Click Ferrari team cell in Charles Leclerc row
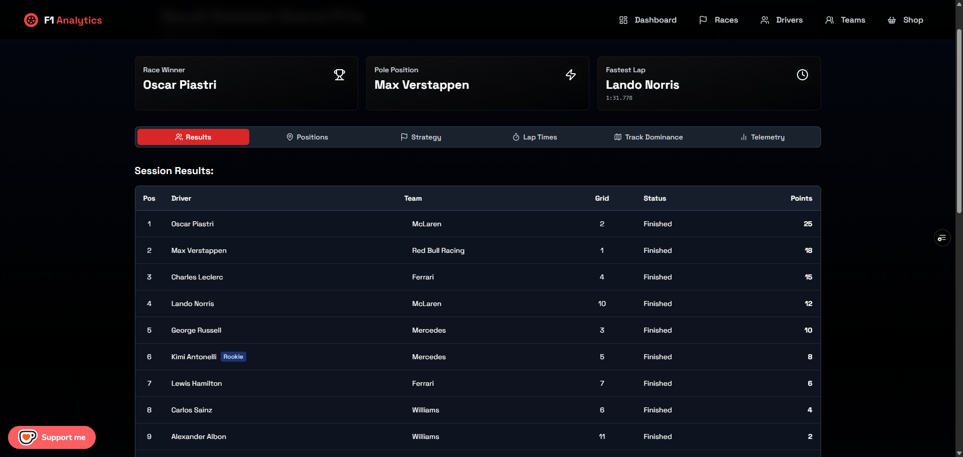Image resolution: width=963 pixels, height=457 pixels. pos(423,277)
